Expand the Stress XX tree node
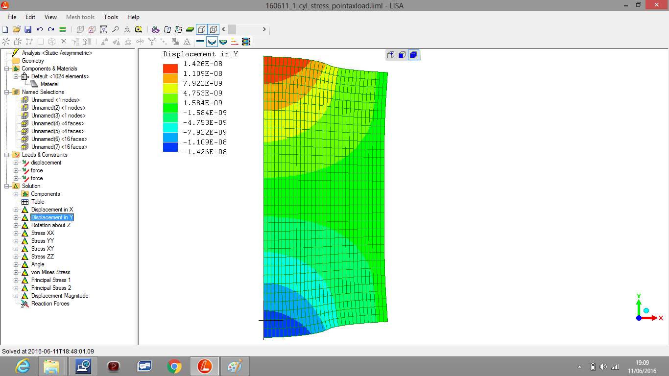 [x=16, y=233]
